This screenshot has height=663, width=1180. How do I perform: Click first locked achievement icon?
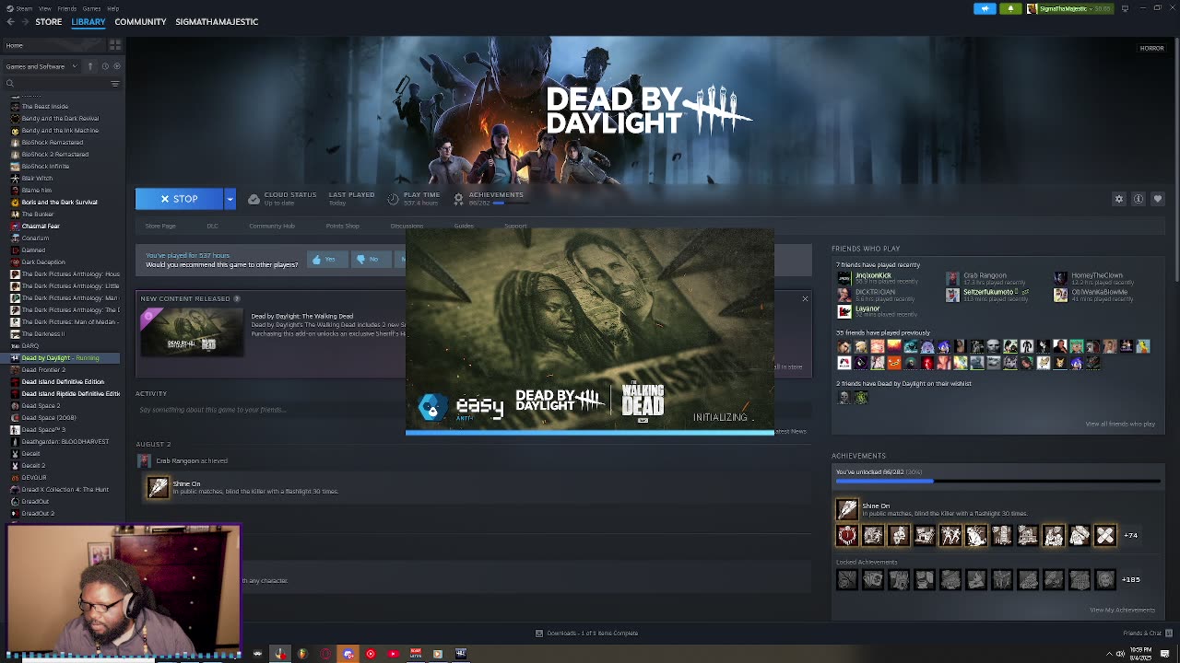(847, 579)
